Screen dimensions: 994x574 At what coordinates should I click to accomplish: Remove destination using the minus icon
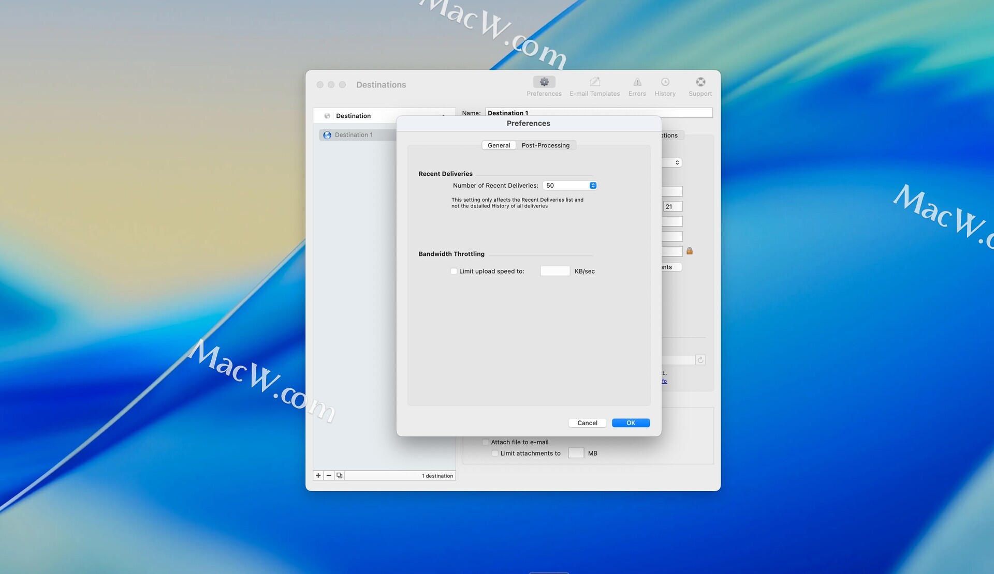(x=329, y=475)
